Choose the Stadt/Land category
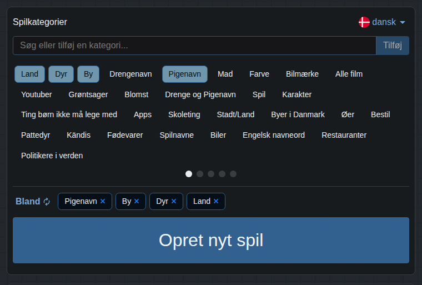The image size is (422, 285). [235, 115]
